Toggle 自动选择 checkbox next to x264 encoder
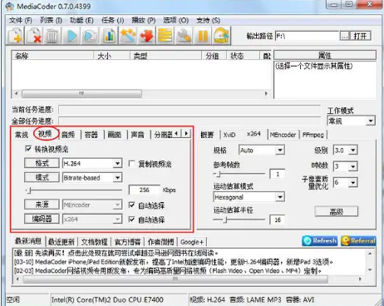Viewport: 384px width, 306px height. point(132,220)
